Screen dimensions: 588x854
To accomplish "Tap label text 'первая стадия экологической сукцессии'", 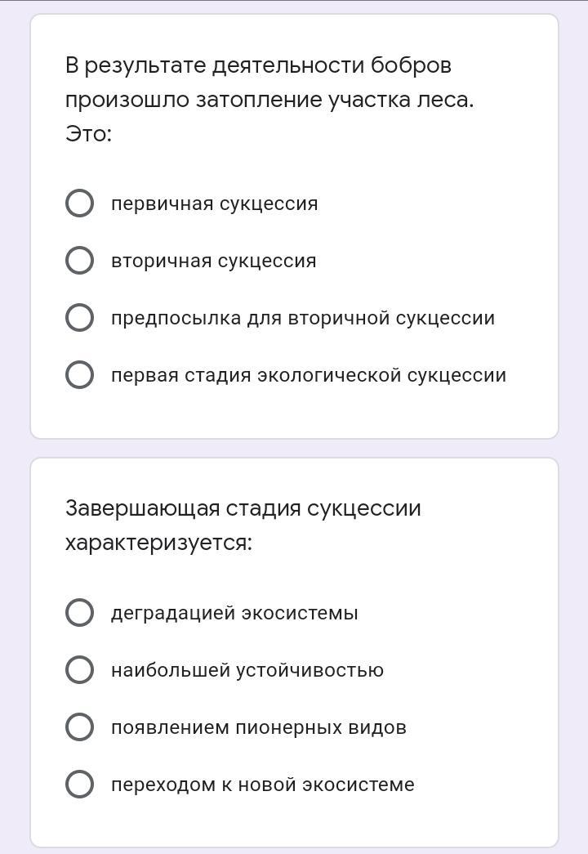I will 308,375.
